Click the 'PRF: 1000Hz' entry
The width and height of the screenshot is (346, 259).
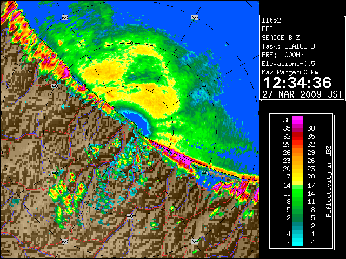283,55
